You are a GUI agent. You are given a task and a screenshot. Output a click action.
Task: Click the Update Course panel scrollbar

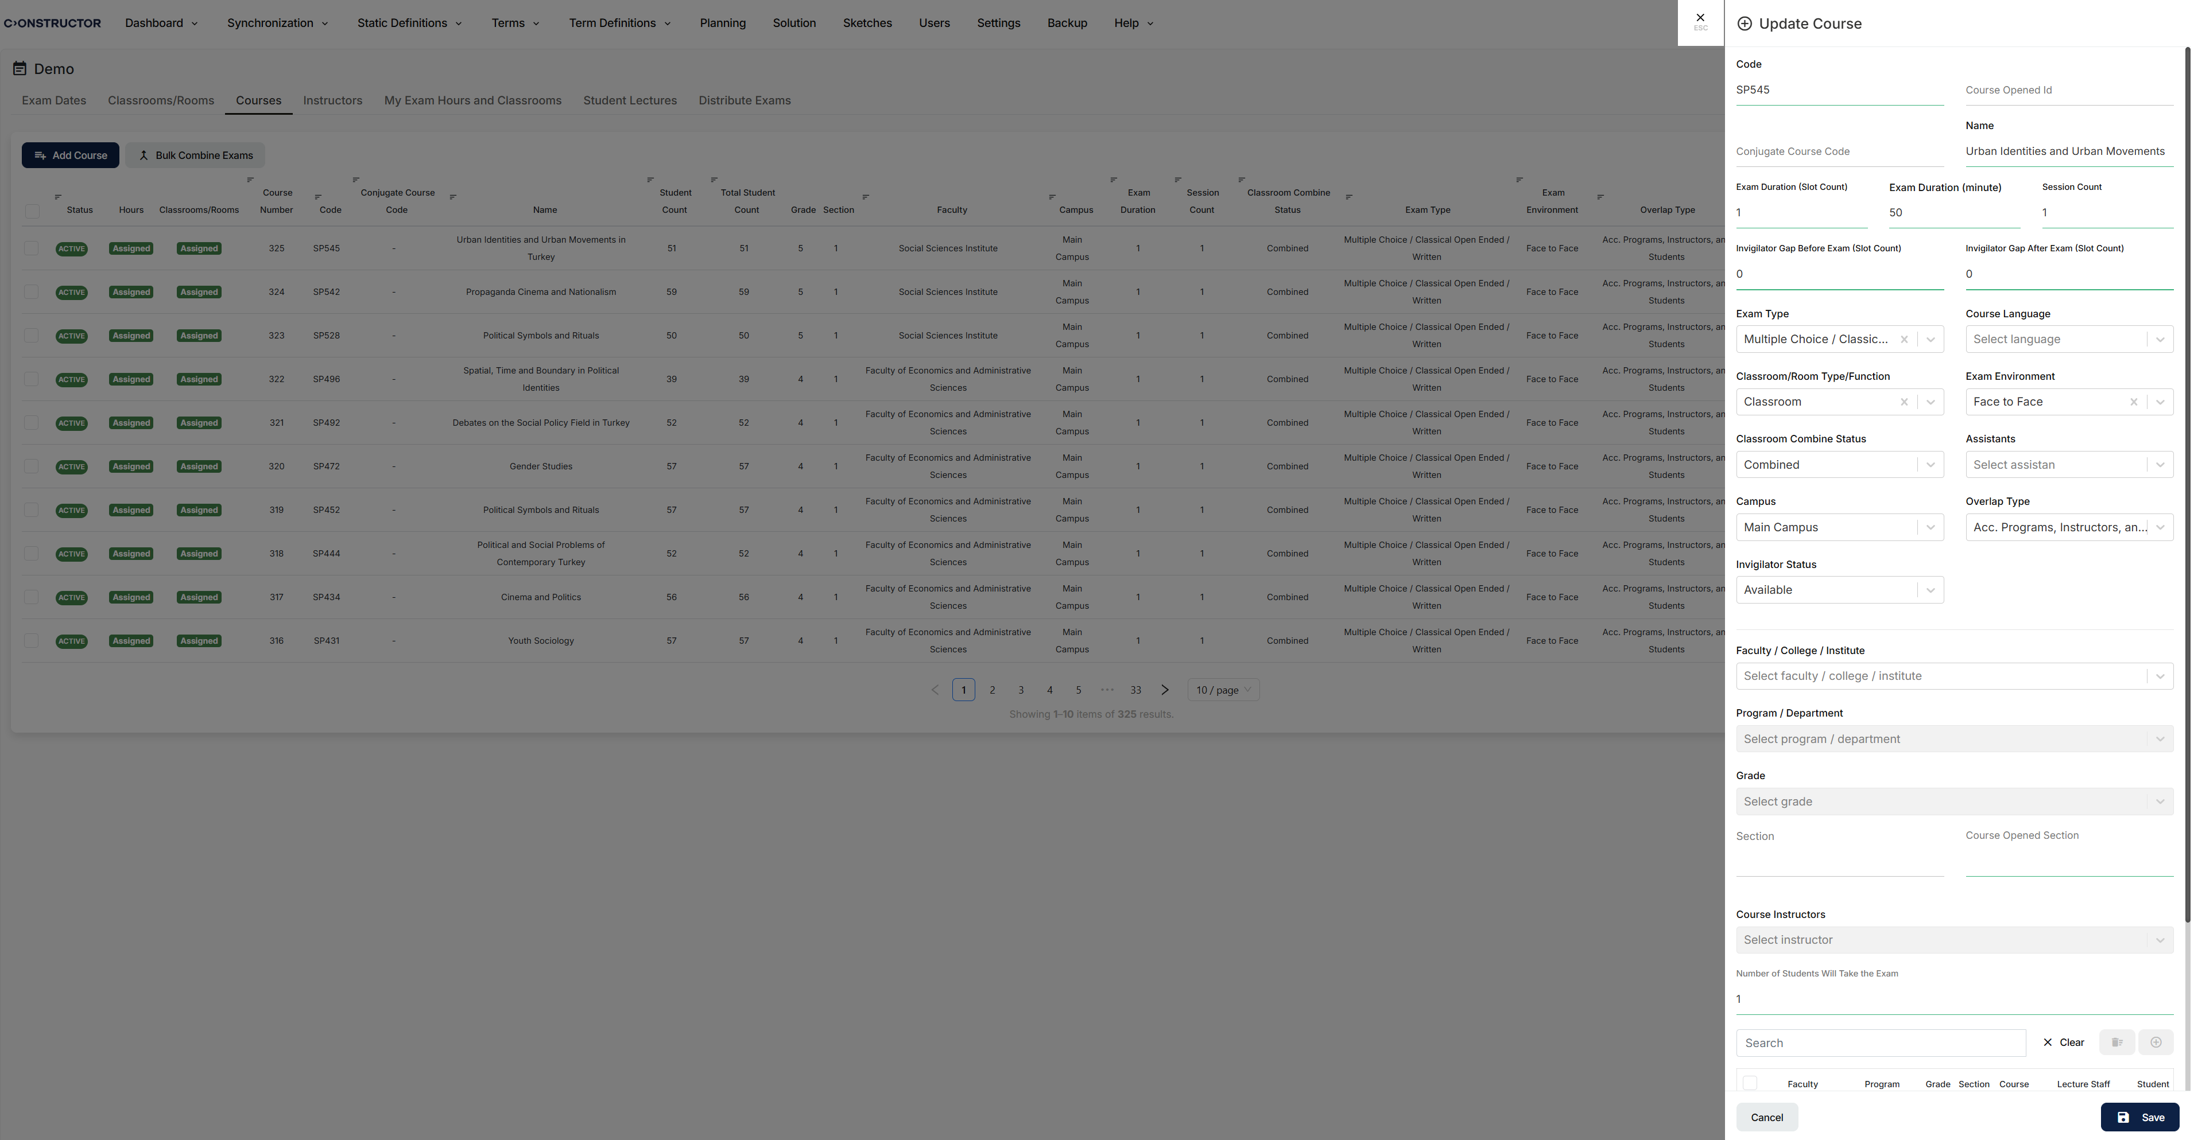[x=2187, y=485]
